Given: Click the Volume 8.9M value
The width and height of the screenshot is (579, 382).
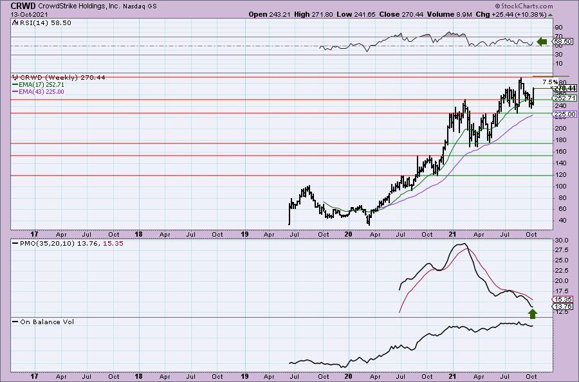Looking at the screenshot, I should [x=450, y=14].
